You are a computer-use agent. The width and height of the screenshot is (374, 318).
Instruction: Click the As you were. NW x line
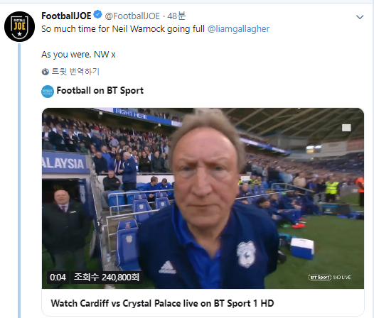[78, 55]
